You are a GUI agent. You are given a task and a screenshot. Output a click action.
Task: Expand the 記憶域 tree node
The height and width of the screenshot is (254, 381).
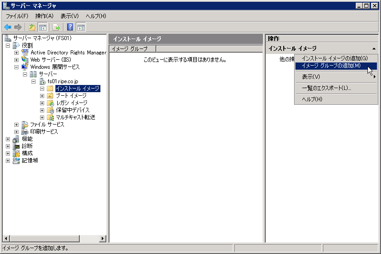point(8,160)
